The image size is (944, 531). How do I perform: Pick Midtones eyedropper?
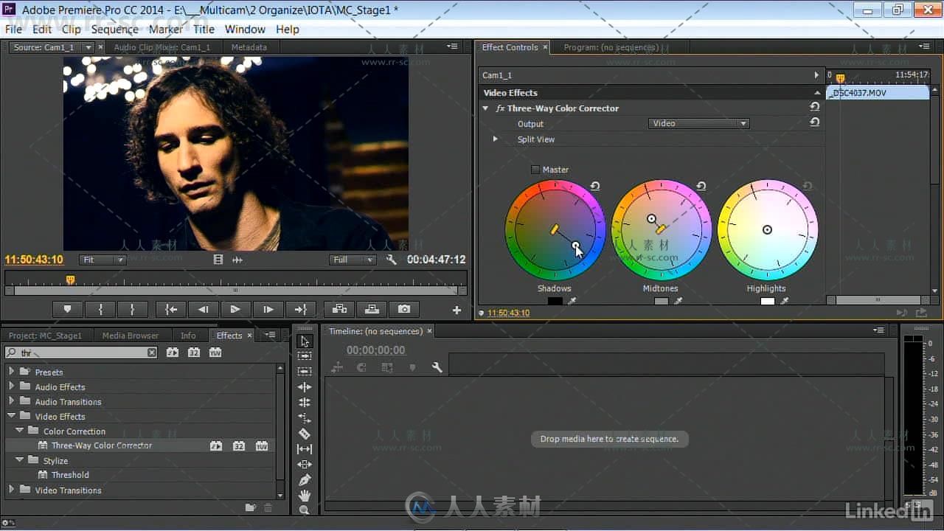pos(678,301)
